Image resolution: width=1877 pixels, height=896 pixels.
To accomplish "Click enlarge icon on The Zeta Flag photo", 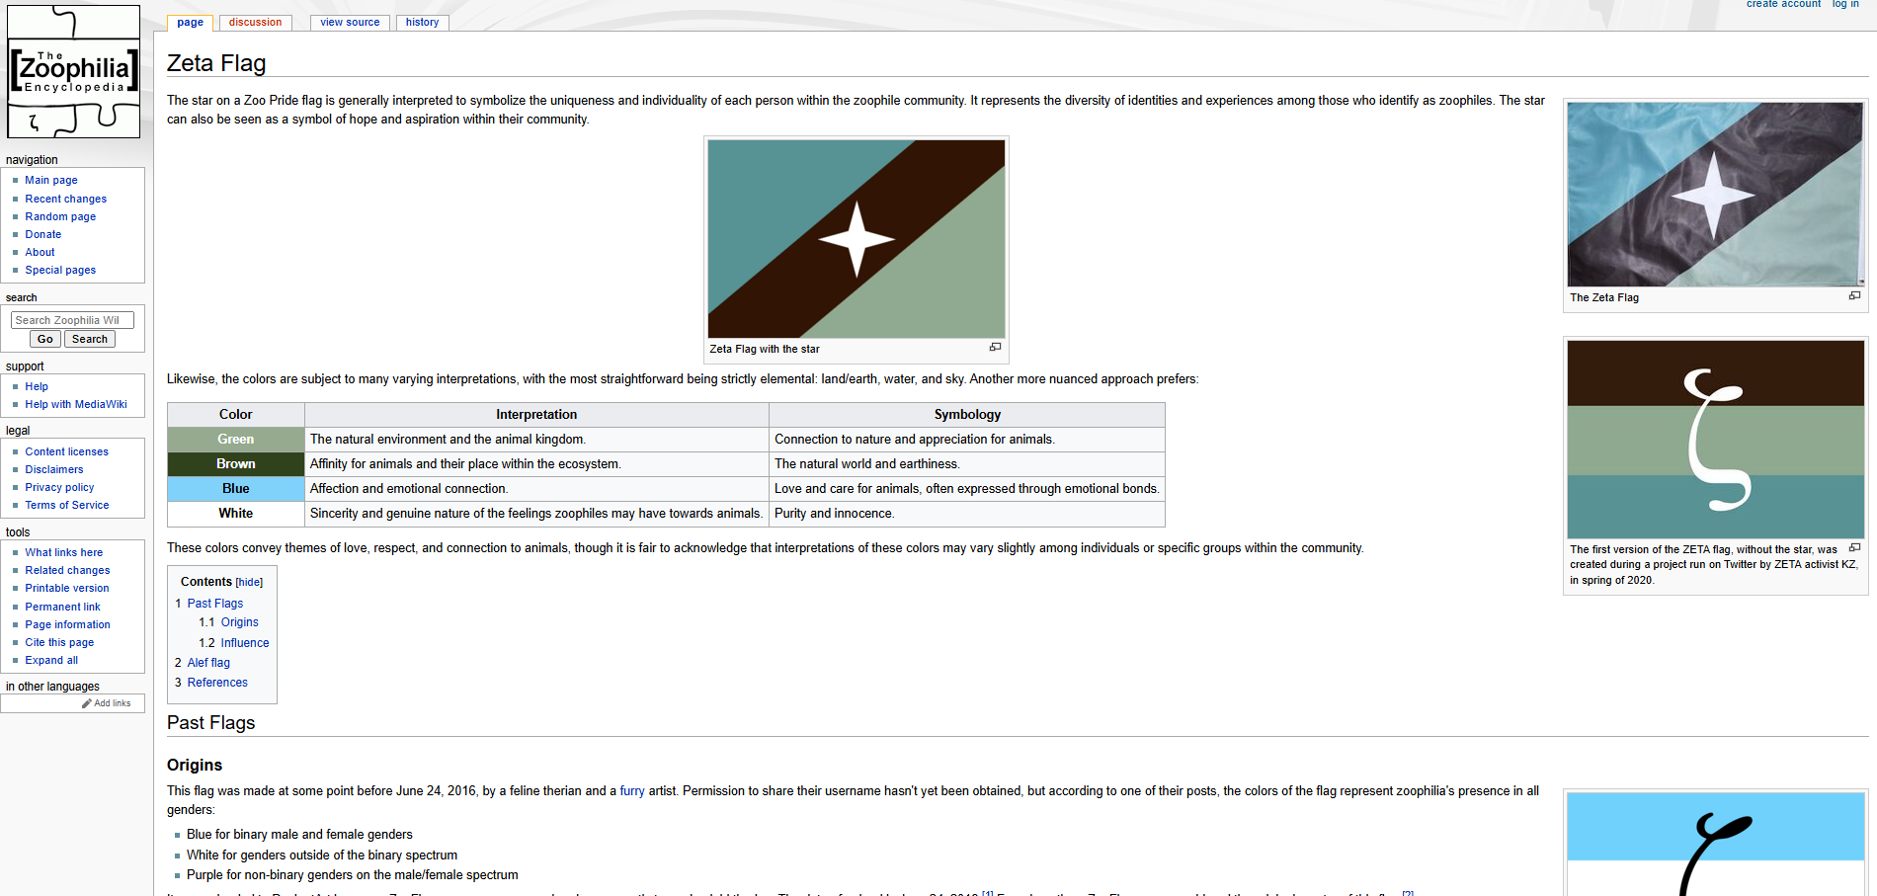I will click(x=1853, y=295).
